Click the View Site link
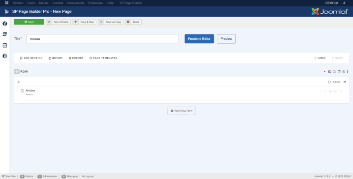 point(9,177)
